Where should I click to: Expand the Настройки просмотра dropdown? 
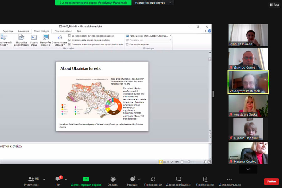click(153, 3)
